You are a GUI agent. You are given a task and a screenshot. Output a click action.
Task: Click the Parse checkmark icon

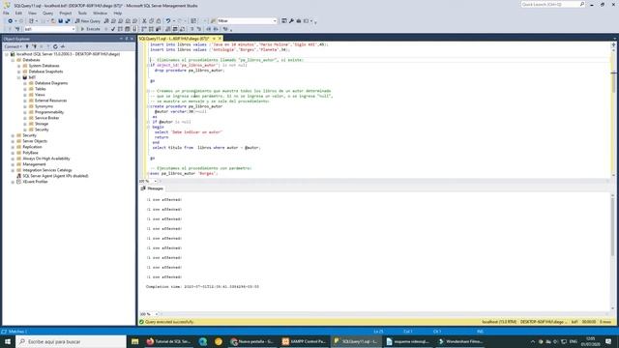(113, 29)
